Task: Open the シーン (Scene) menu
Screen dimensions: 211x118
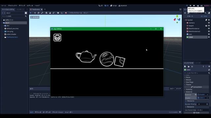Action: click(4, 6)
